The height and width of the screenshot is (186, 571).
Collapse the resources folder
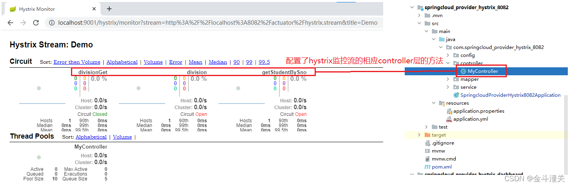pyautogui.click(x=433, y=103)
